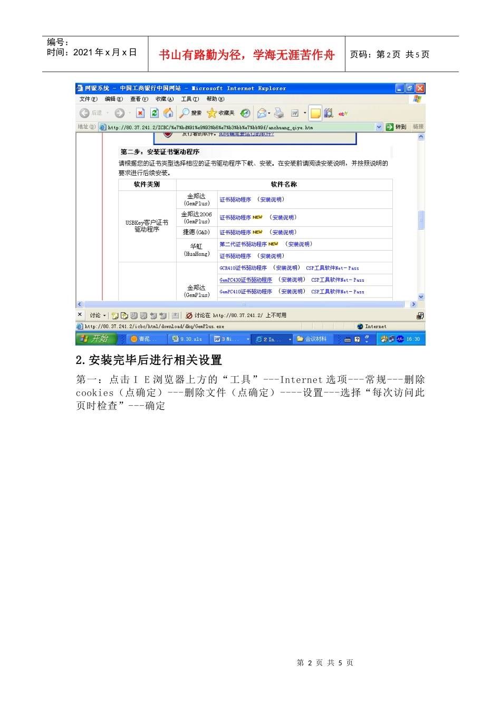Open the Favorites (收藏夹) star button

click(221, 113)
